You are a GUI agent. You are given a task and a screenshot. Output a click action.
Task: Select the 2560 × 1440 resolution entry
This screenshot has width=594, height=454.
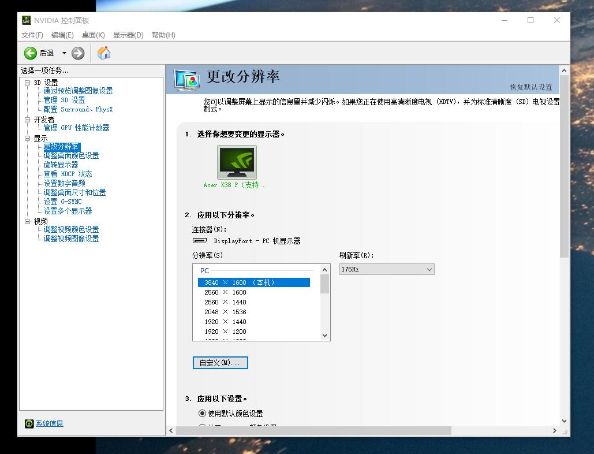coord(225,302)
